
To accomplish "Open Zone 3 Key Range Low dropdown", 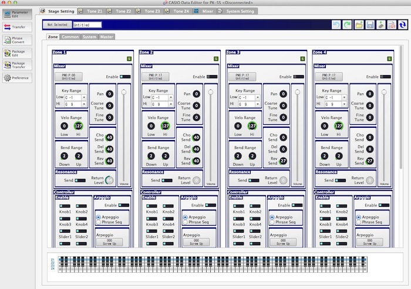I will coord(258,97).
